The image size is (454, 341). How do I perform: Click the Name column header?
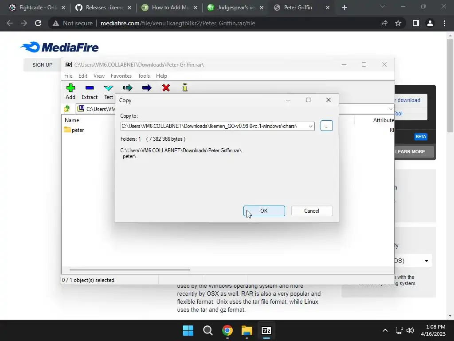72,120
